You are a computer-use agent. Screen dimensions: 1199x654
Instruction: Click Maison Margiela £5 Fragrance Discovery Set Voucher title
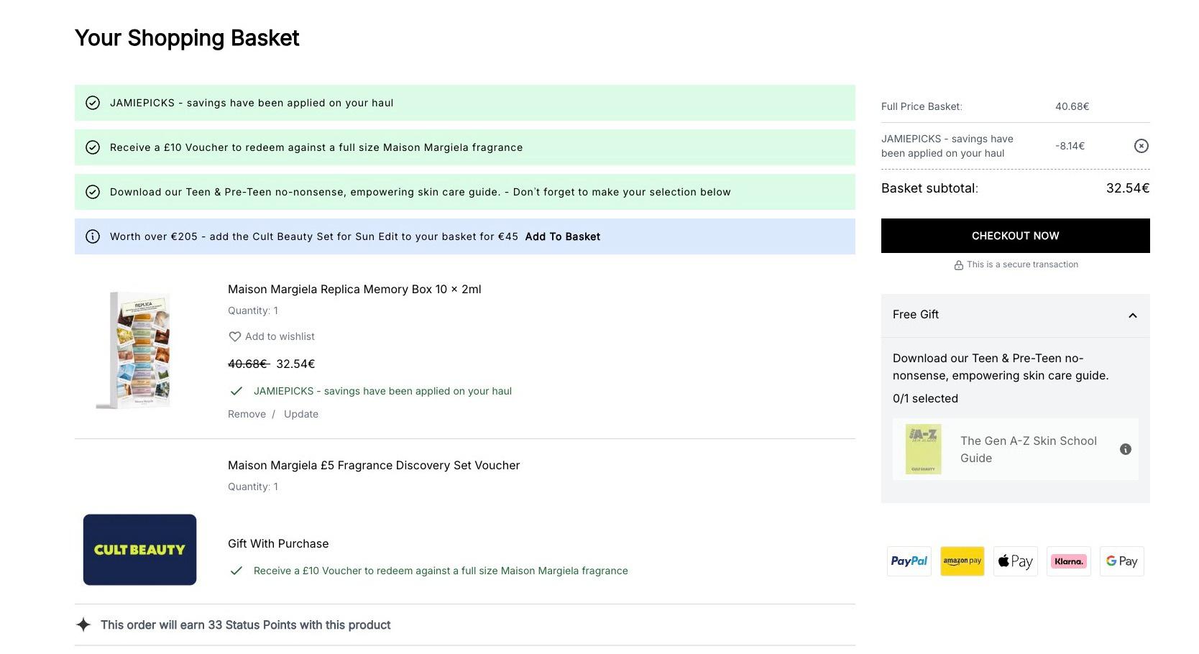pos(374,465)
